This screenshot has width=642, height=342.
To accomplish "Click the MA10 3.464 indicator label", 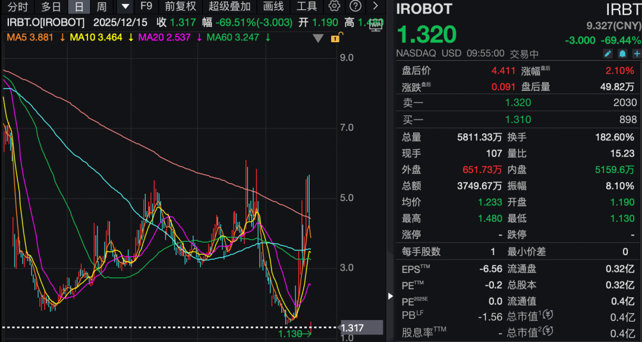I will pyautogui.click(x=96, y=37).
